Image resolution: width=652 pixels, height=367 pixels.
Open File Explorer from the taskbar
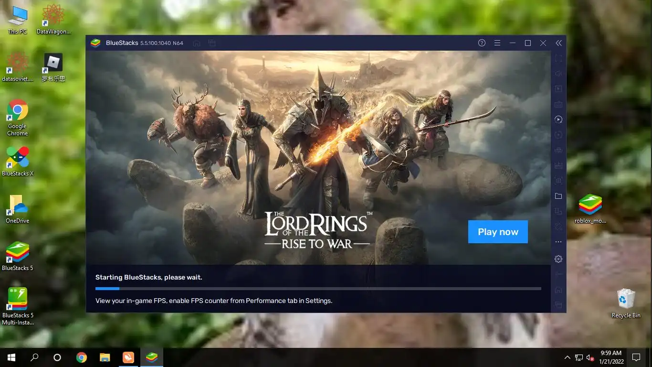(105, 357)
